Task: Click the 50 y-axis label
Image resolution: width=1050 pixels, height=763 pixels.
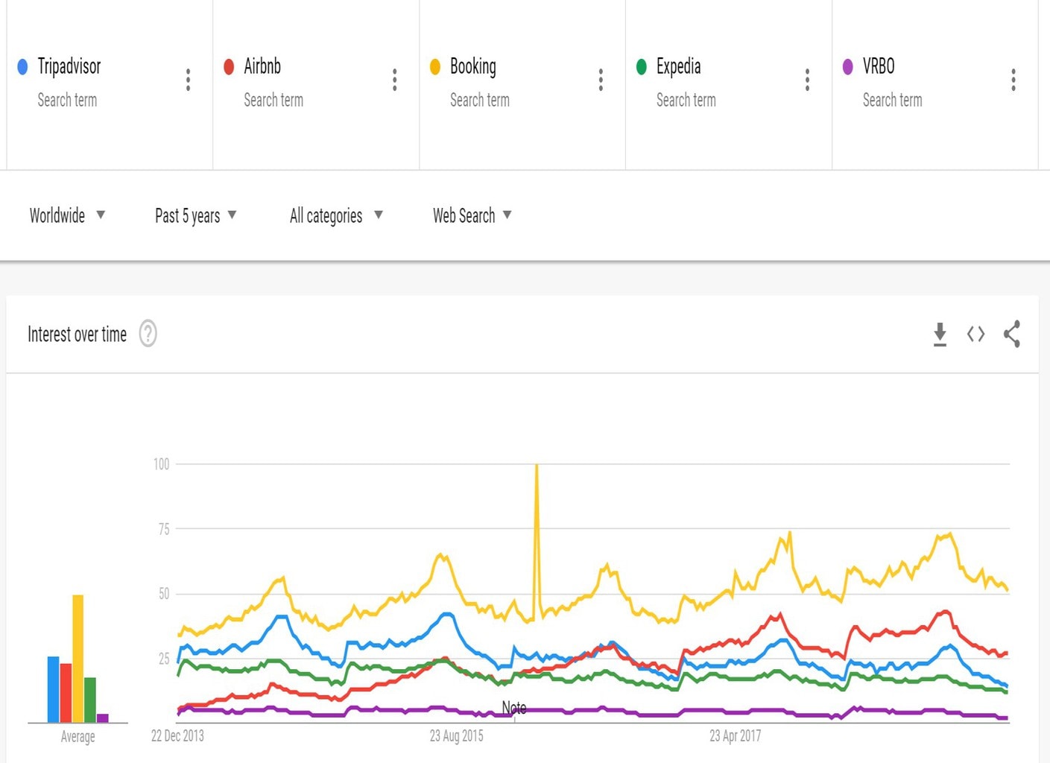Action: point(164,594)
